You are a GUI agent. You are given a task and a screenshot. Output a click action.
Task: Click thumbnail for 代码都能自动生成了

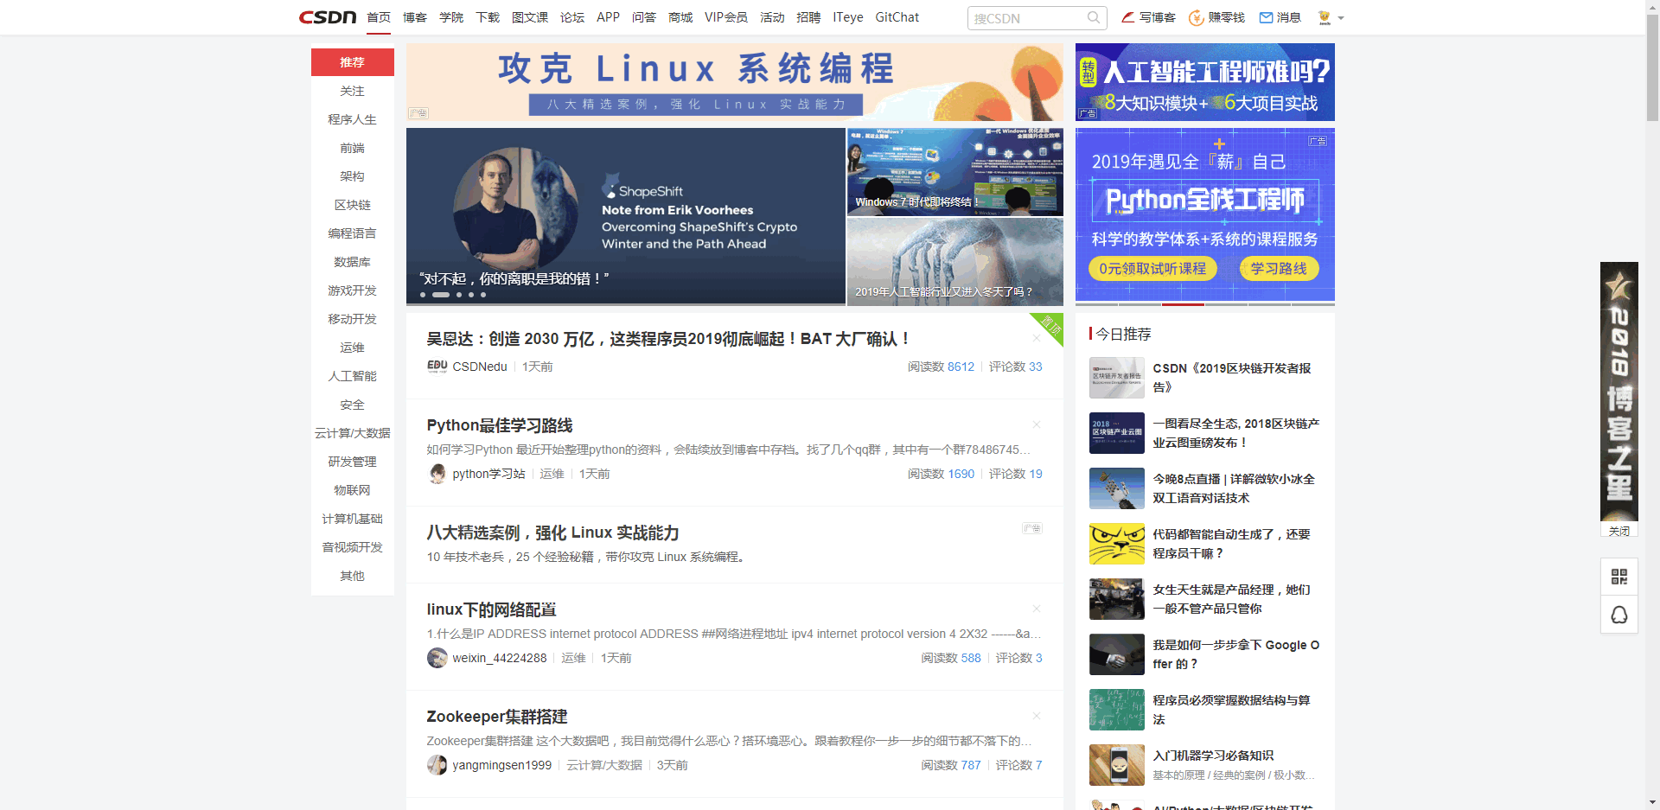(1117, 544)
